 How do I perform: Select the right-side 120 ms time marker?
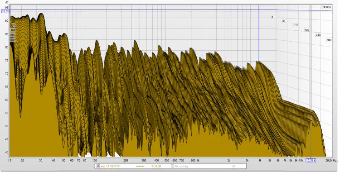click(296, 25)
